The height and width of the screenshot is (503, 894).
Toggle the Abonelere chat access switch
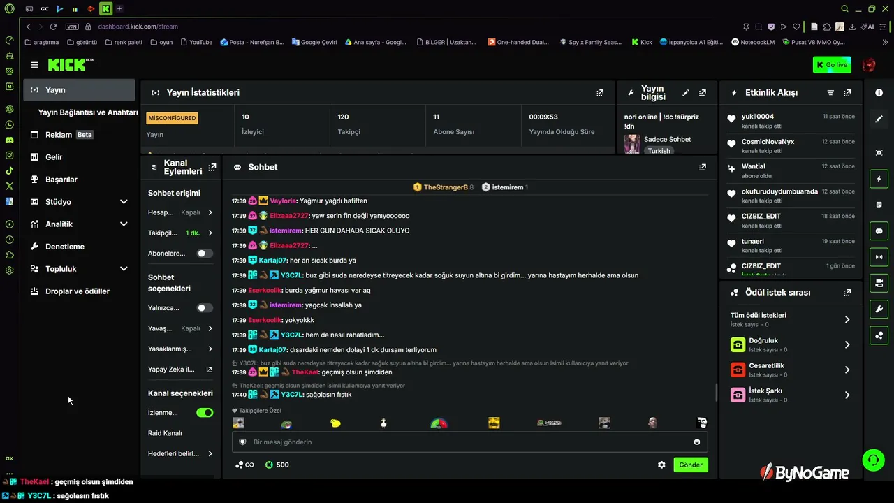205,254
